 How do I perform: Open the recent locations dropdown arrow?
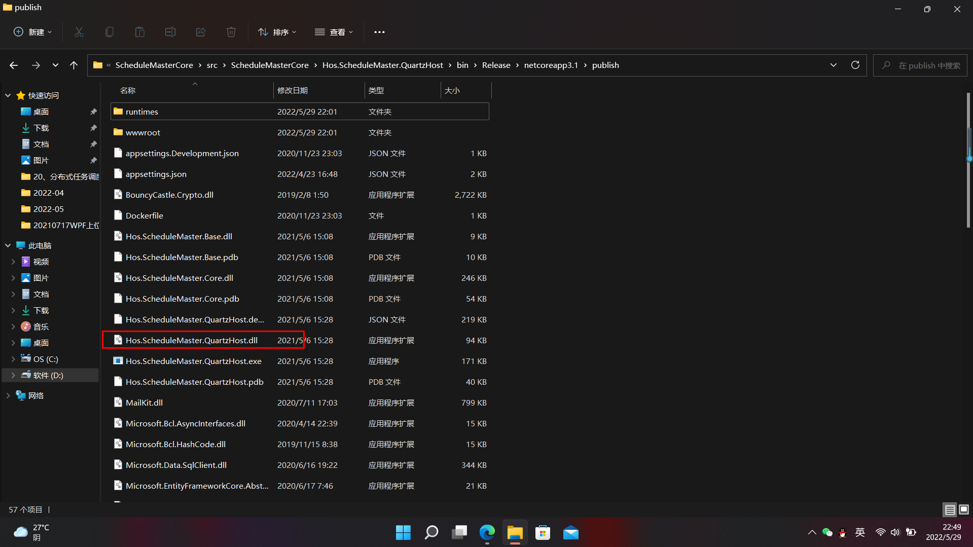pyautogui.click(x=55, y=65)
